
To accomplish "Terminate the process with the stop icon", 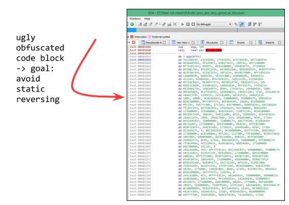I will point(193,24).
